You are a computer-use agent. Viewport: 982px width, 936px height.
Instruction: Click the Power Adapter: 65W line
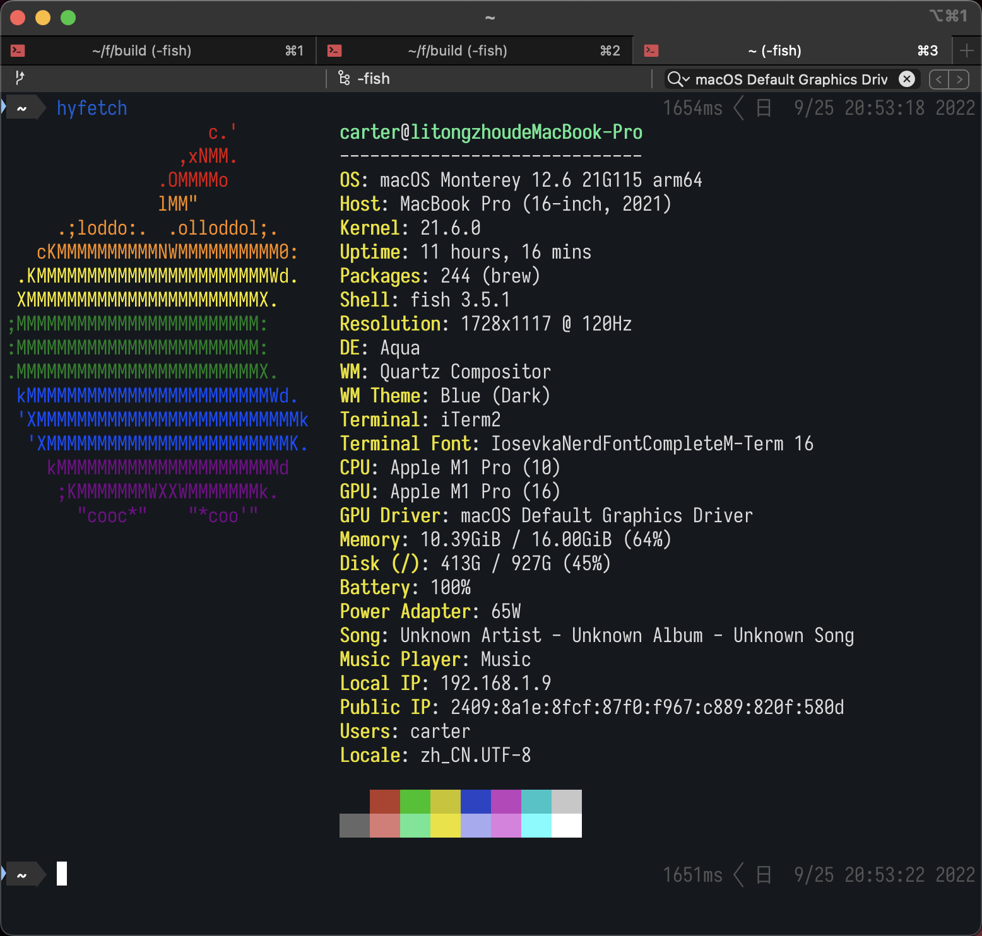coord(430,611)
